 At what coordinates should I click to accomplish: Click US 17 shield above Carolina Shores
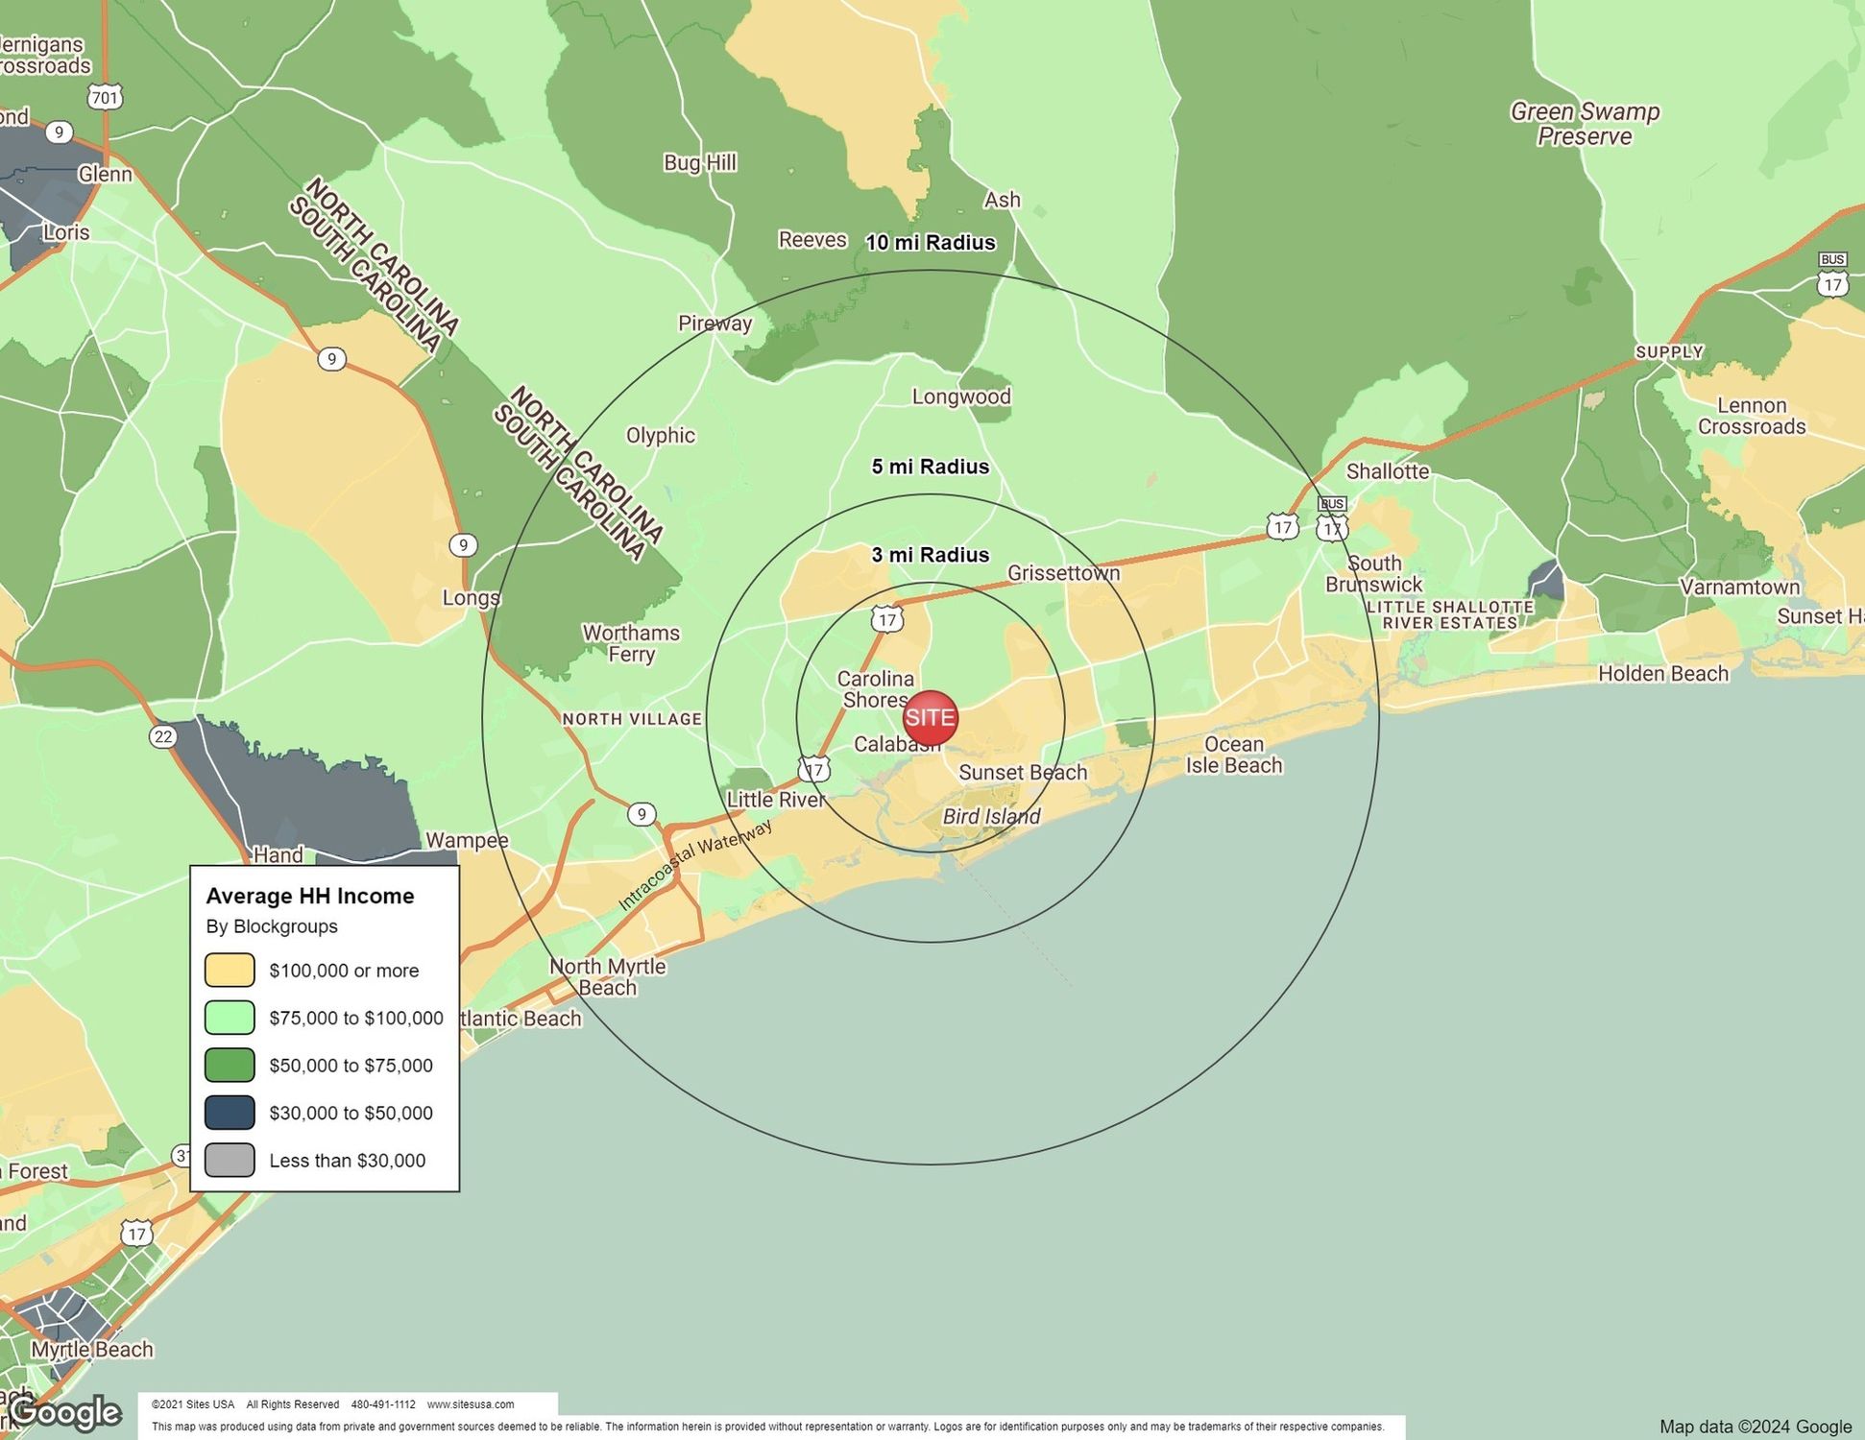[886, 619]
